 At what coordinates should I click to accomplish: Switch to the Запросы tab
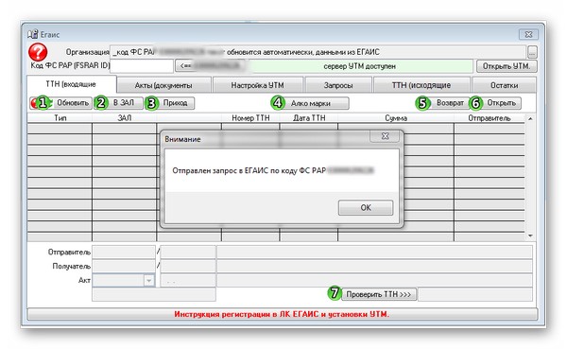pos(338,85)
